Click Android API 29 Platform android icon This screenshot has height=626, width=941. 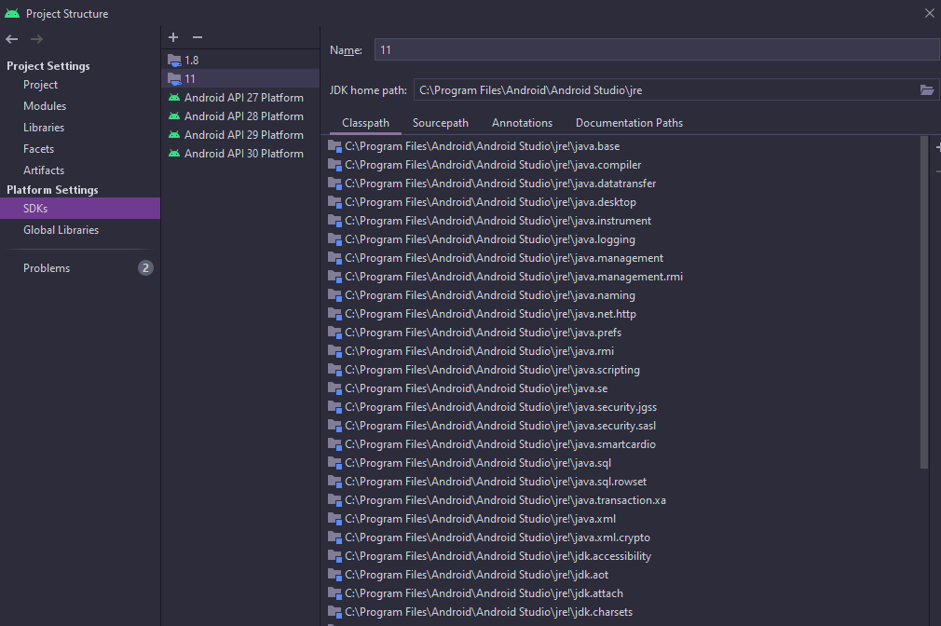[x=174, y=134]
